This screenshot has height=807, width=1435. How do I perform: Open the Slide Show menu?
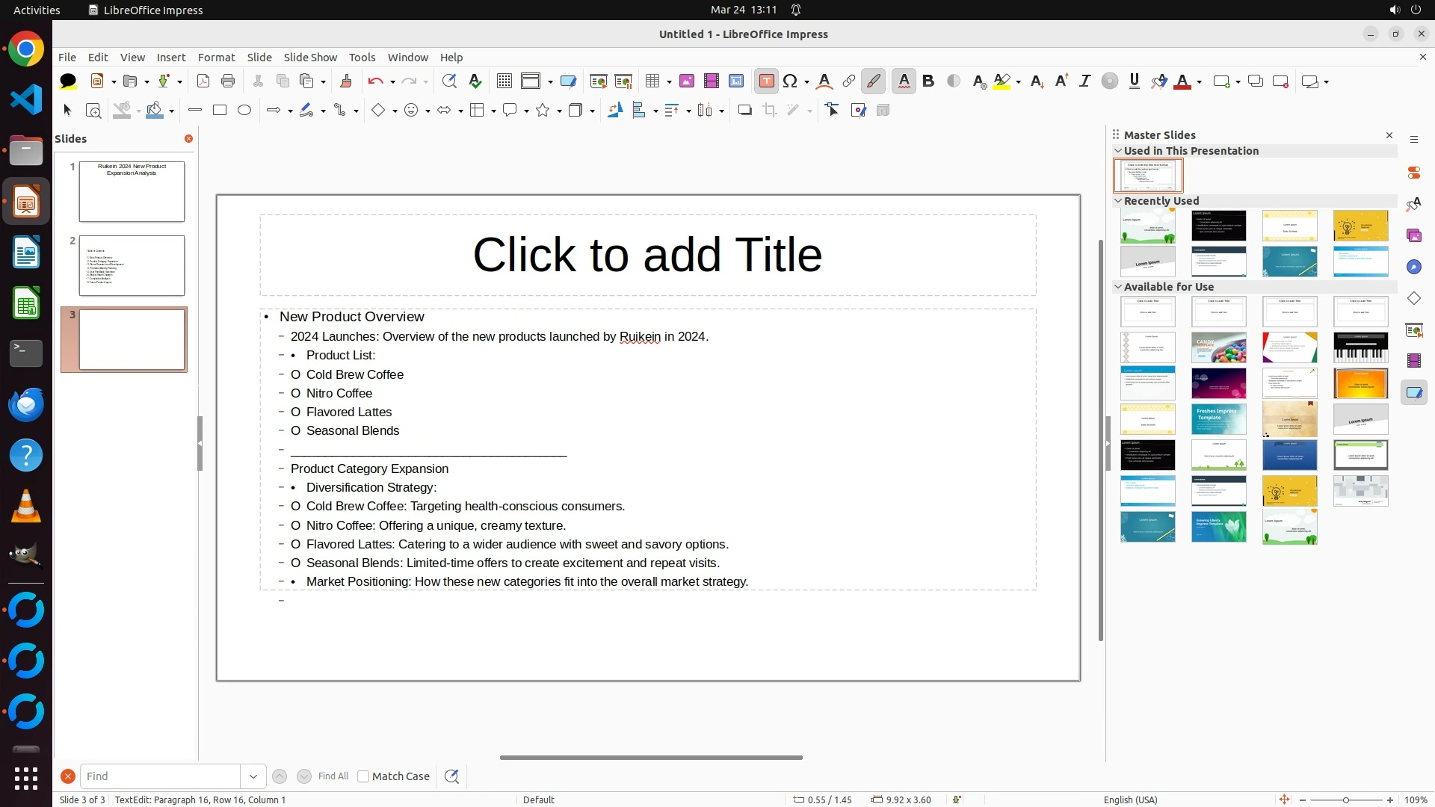click(310, 58)
